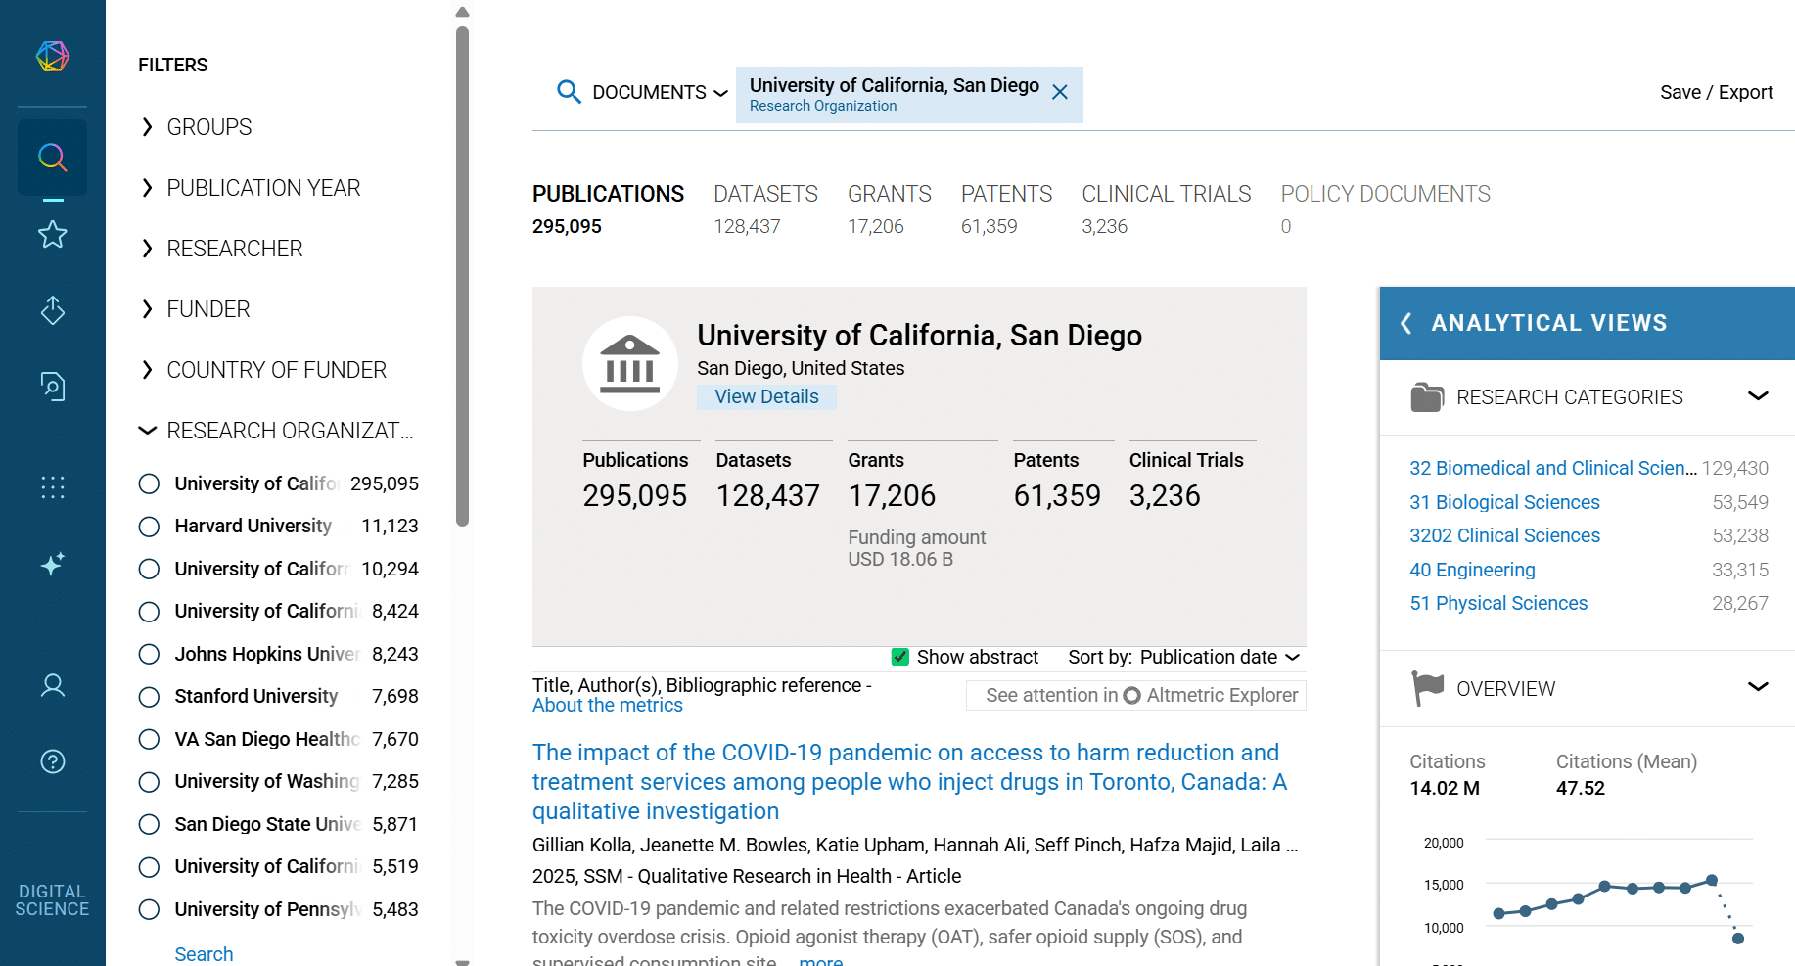Viewport: 1795px width, 966px height.
Task: Click the document search icon in sidebar
Action: point(53,387)
